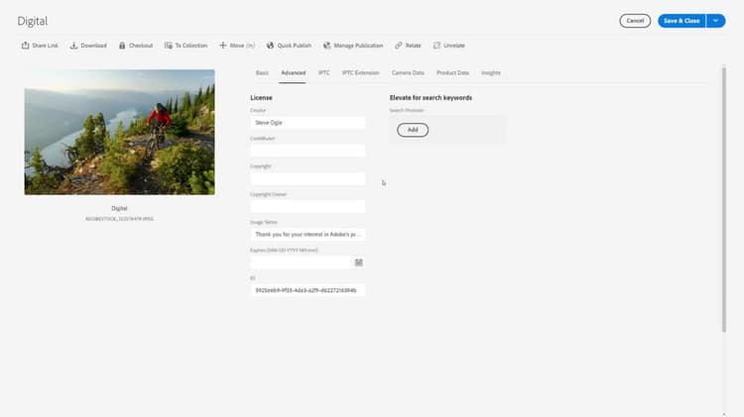Click the Share Link icon

pos(25,46)
